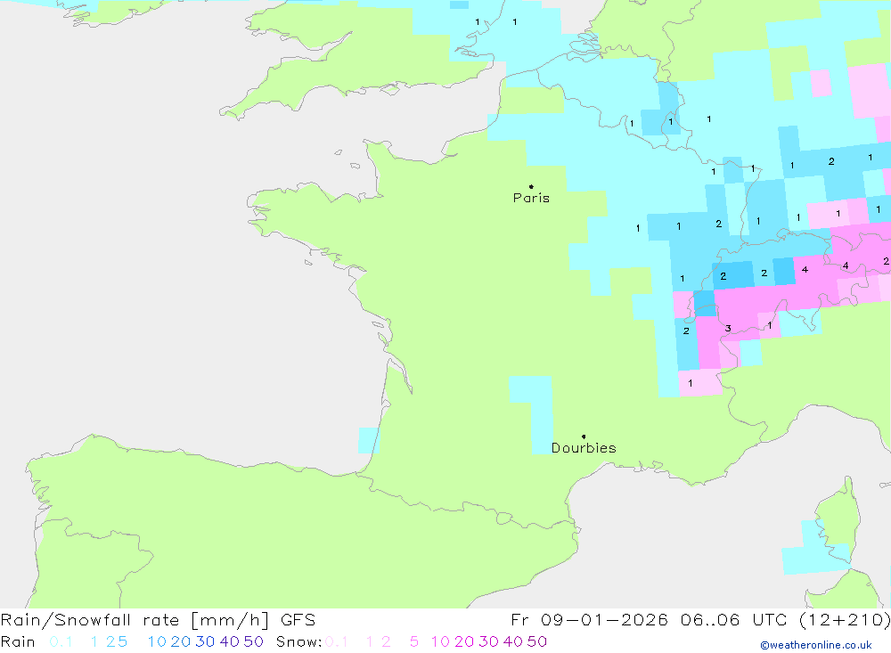Select the Paris location dot
Image resolution: width=891 pixels, height=653 pixels.
click(x=531, y=186)
